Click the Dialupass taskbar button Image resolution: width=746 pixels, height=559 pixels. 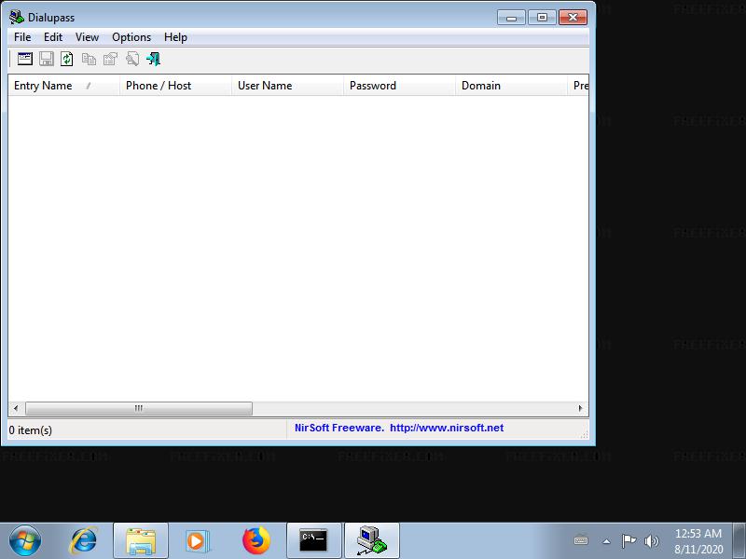point(372,541)
